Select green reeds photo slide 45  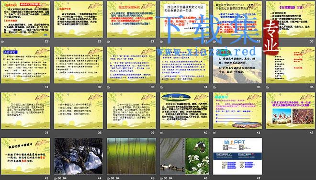(131, 156)
